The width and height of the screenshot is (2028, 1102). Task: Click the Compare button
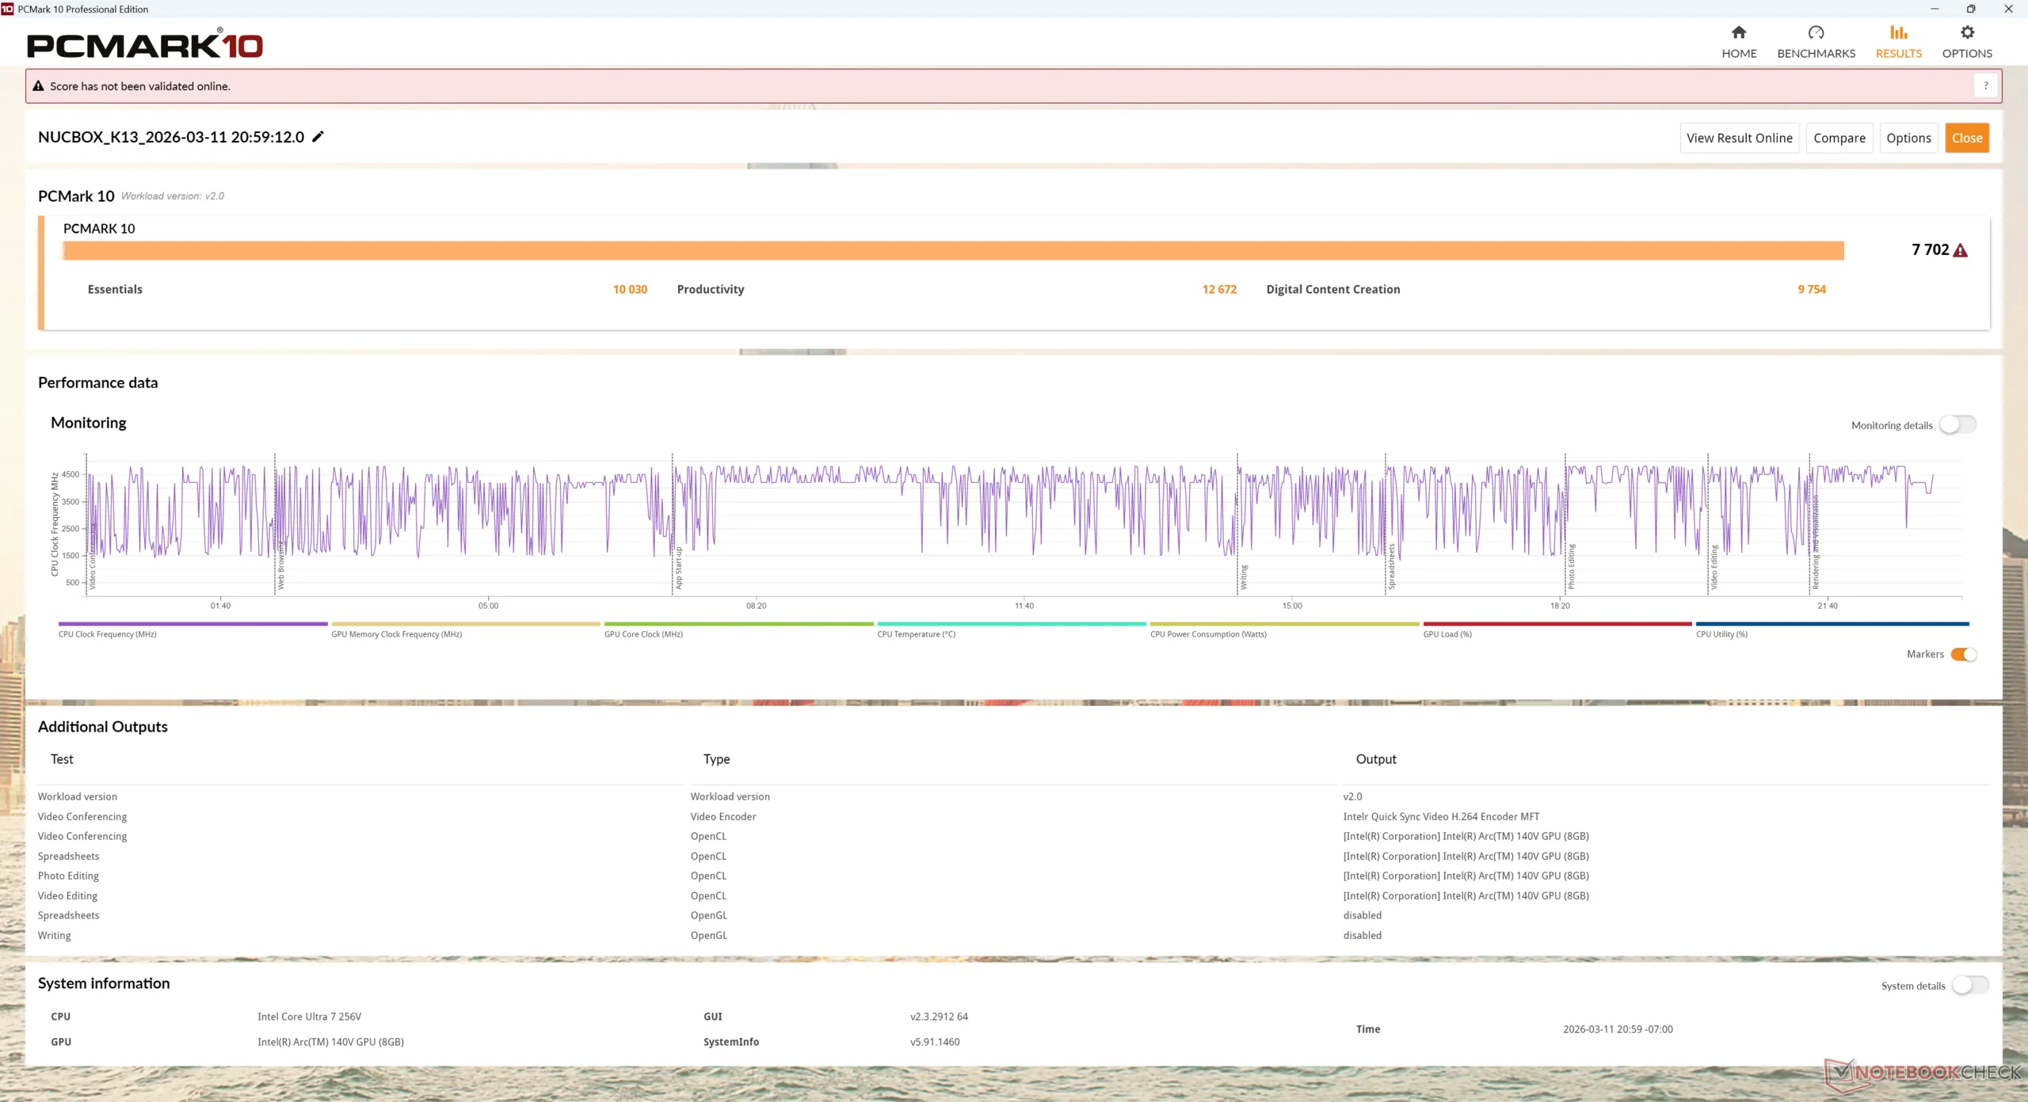[1839, 139]
